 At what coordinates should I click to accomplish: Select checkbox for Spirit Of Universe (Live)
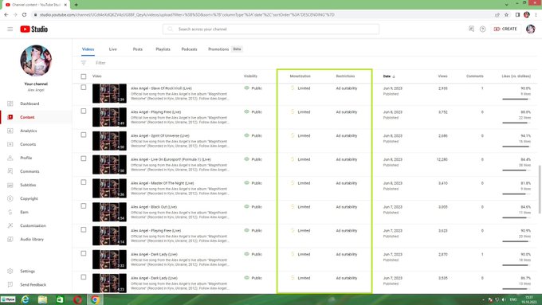coord(84,135)
